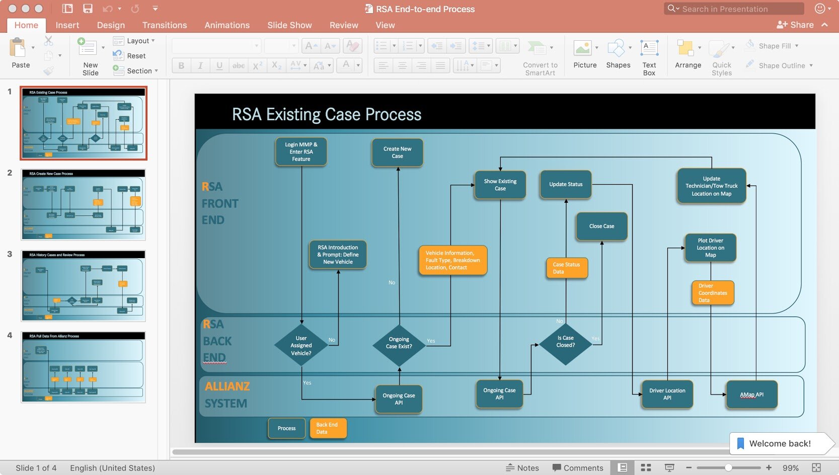Start slide show from status bar icon
This screenshot has height=475, width=839.
pyautogui.click(x=669, y=468)
